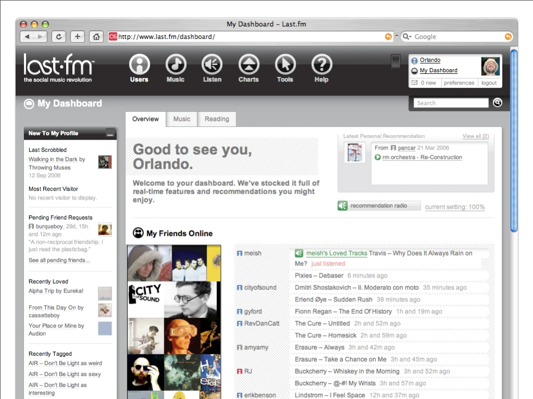Switch to the Reading tab

click(x=217, y=119)
